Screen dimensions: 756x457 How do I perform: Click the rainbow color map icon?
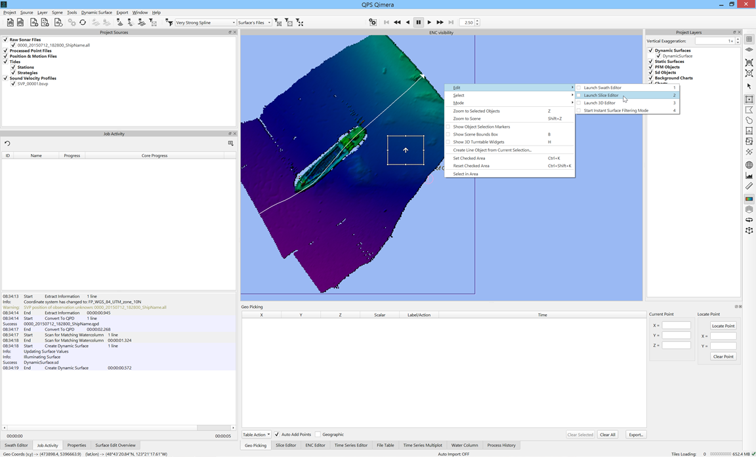(x=749, y=199)
